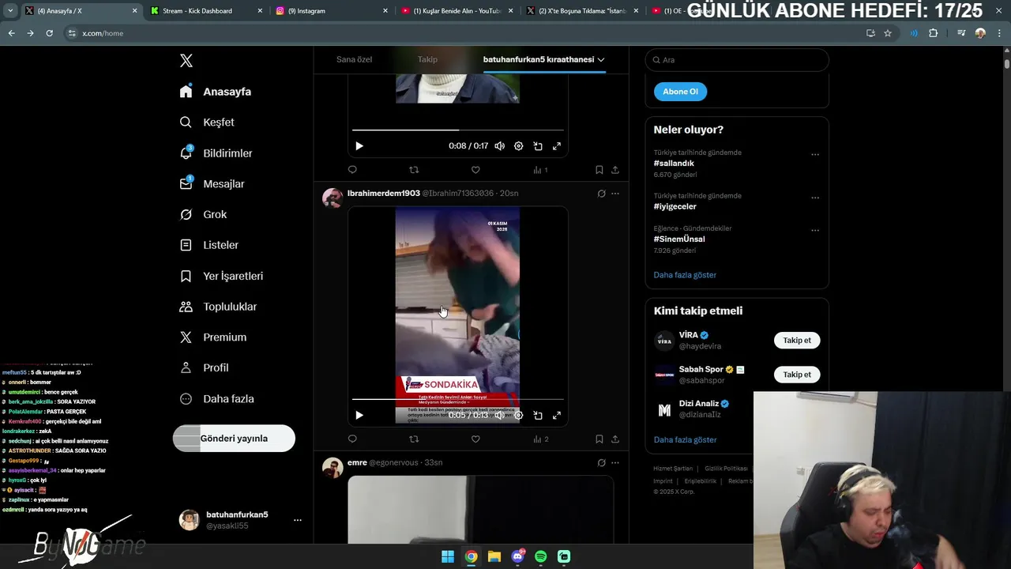
Task: Open #iyigeceler trending topic
Action: [x=675, y=206]
